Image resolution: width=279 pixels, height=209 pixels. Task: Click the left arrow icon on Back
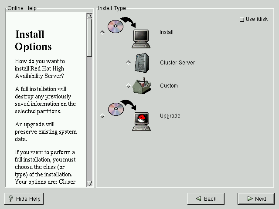click(x=198, y=199)
